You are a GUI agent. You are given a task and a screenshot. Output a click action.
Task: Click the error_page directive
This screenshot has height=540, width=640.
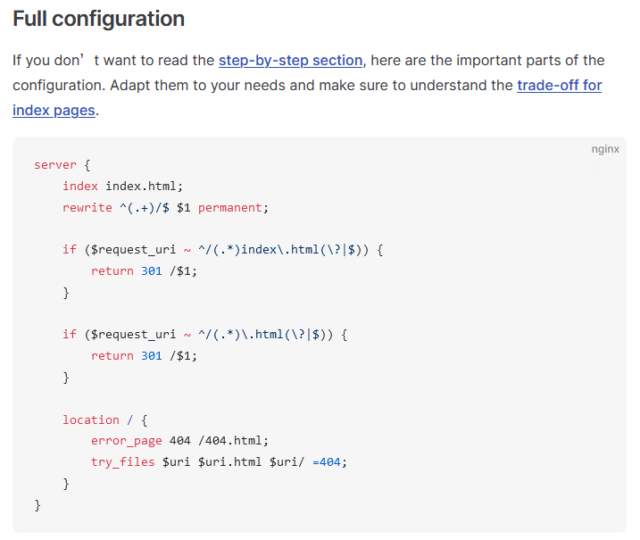126,441
